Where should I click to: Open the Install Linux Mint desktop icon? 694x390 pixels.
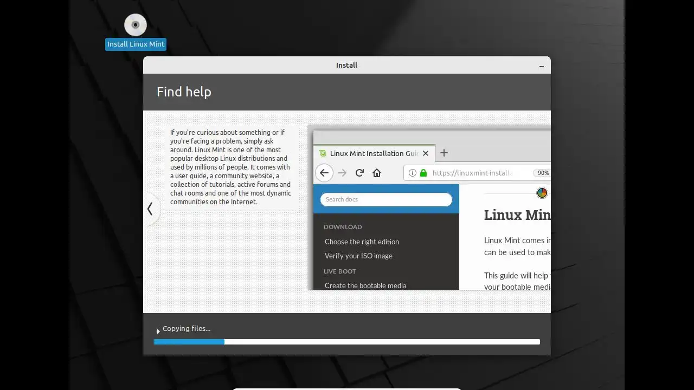coord(136,25)
